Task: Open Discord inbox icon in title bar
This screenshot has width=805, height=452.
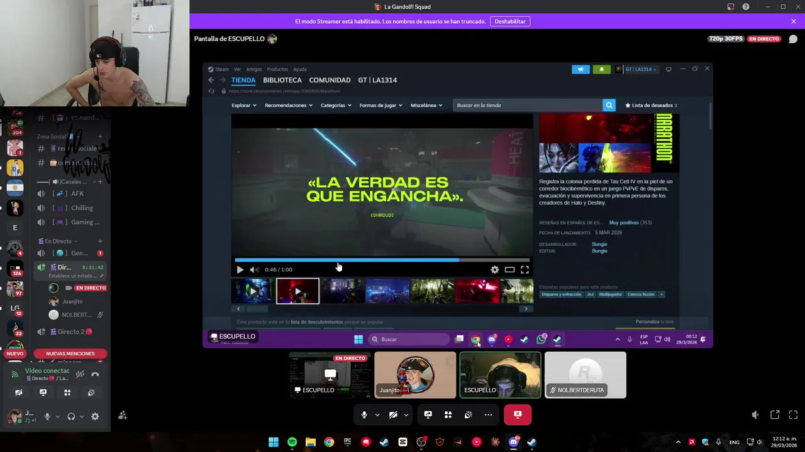Action: 731,7
